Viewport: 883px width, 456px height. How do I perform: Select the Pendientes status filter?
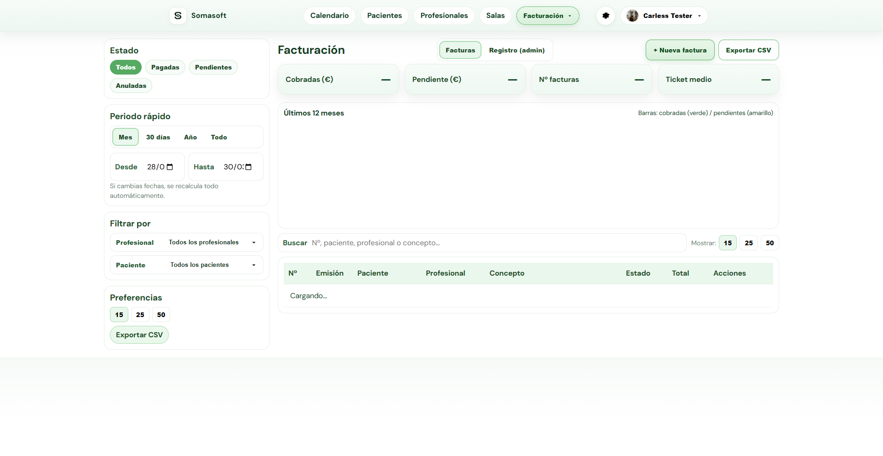click(x=213, y=67)
